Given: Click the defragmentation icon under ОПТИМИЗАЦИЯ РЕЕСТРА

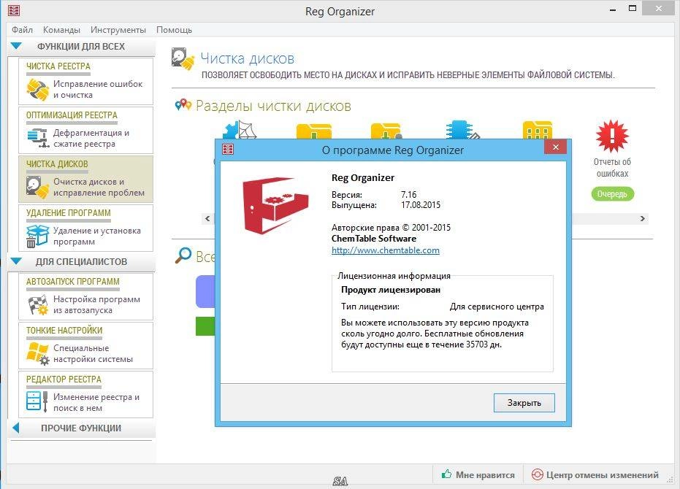Looking at the screenshot, I should tap(38, 138).
